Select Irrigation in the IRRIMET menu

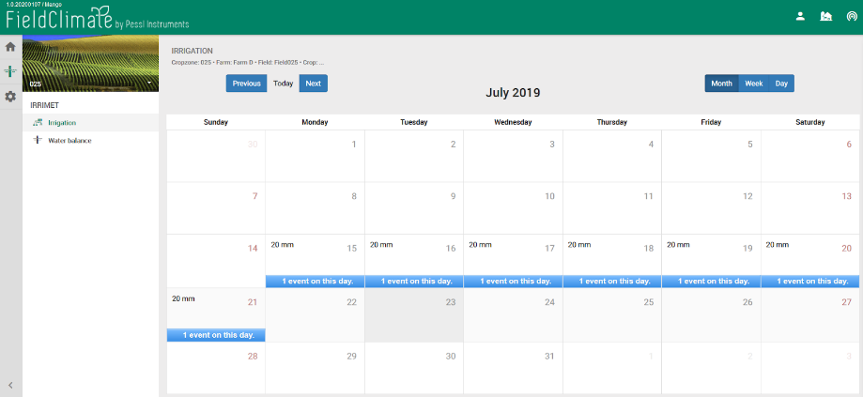(x=62, y=123)
